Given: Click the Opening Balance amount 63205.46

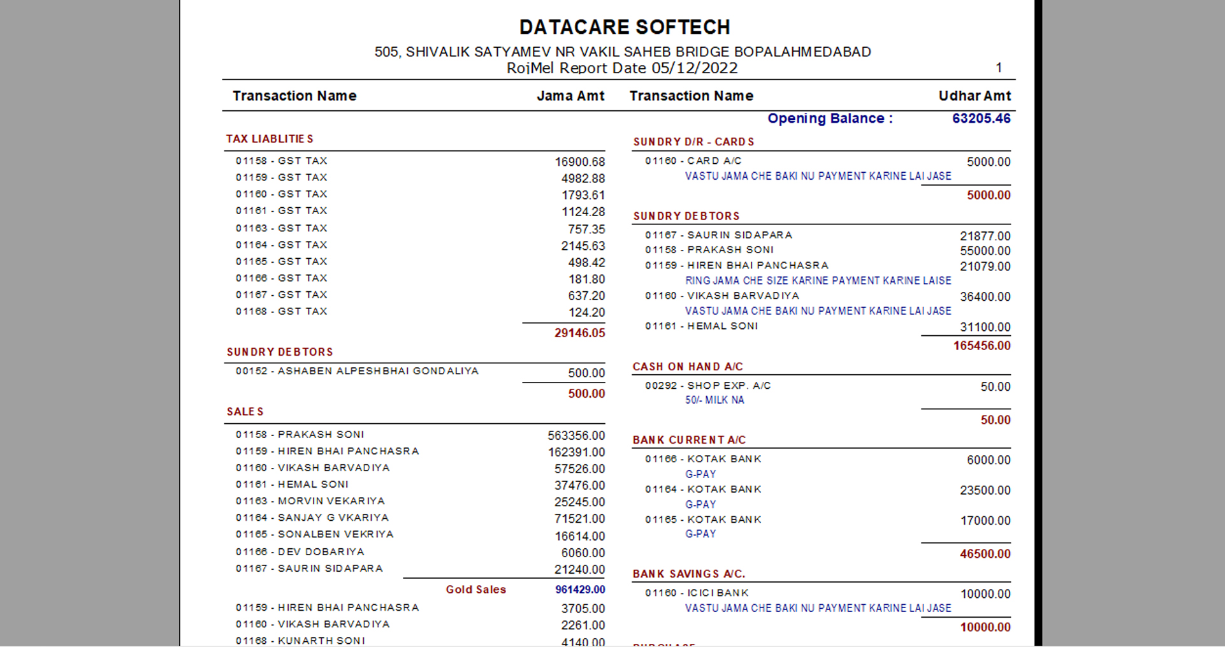Looking at the screenshot, I should point(982,119).
